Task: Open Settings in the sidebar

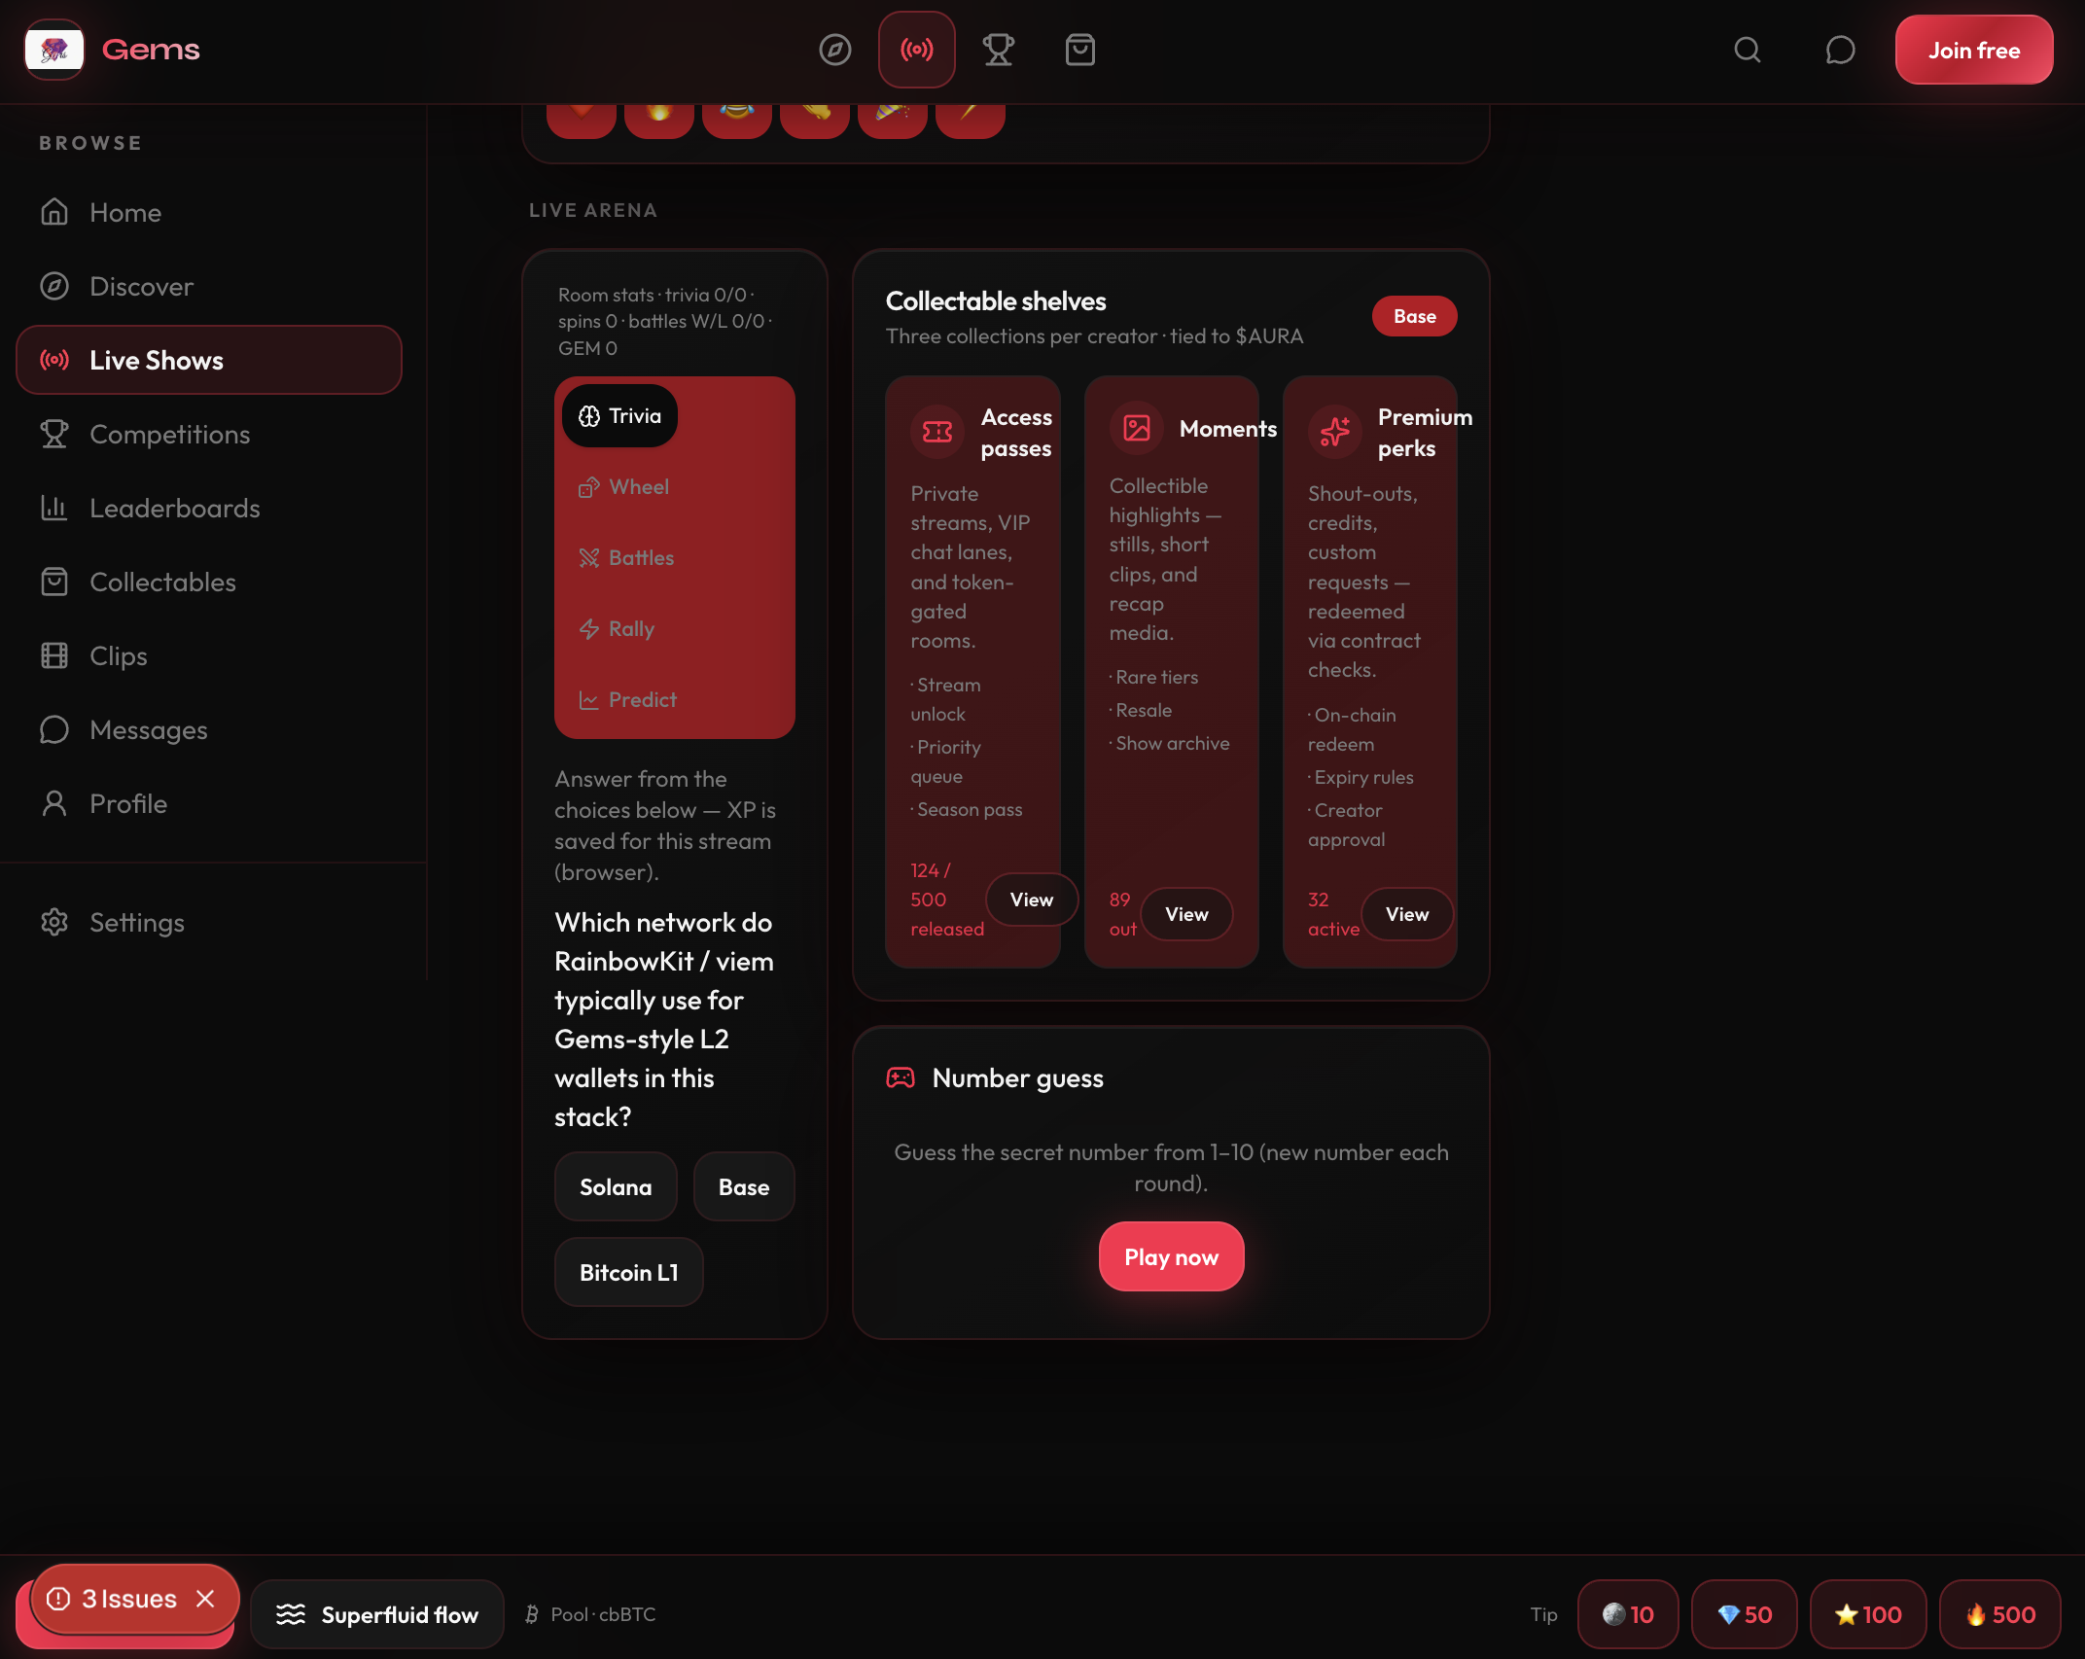Action: click(136, 922)
